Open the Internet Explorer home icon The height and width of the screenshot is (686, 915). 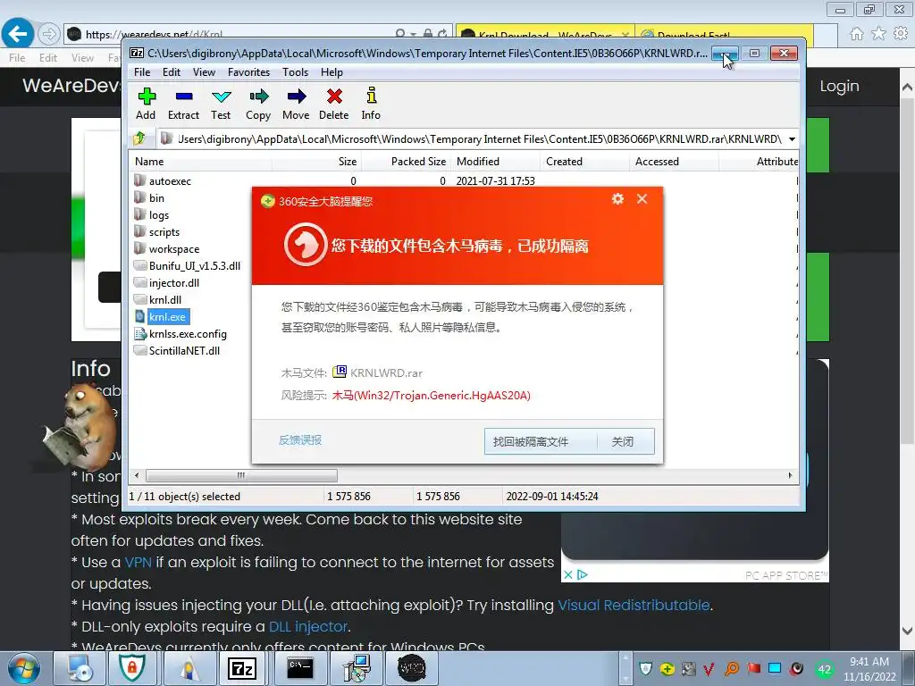[857, 34]
